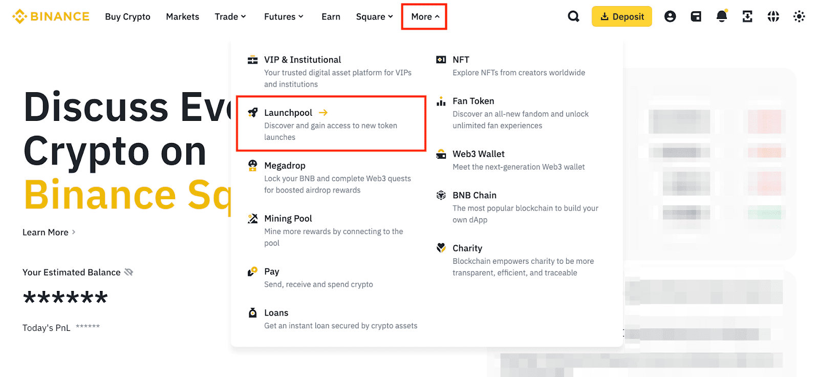
Task: Show hidden estimated balance eye icon
Action: pos(128,272)
